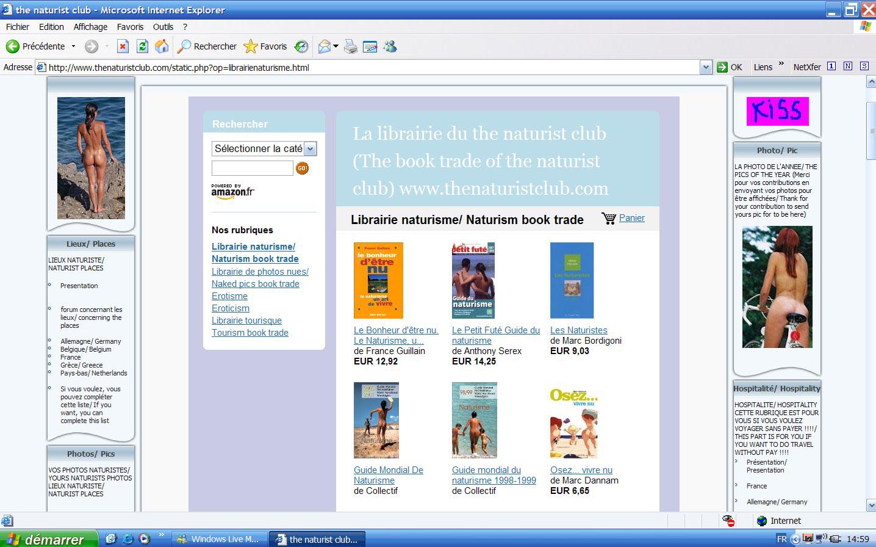Open the Edition menu
The width and height of the screenshot is (876, 547).
point(51,27)
